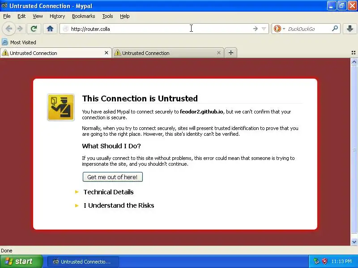This screenshot has width=358, height=268.
Task: Open a new tab with the plus button
Action: tap(231, 53)
